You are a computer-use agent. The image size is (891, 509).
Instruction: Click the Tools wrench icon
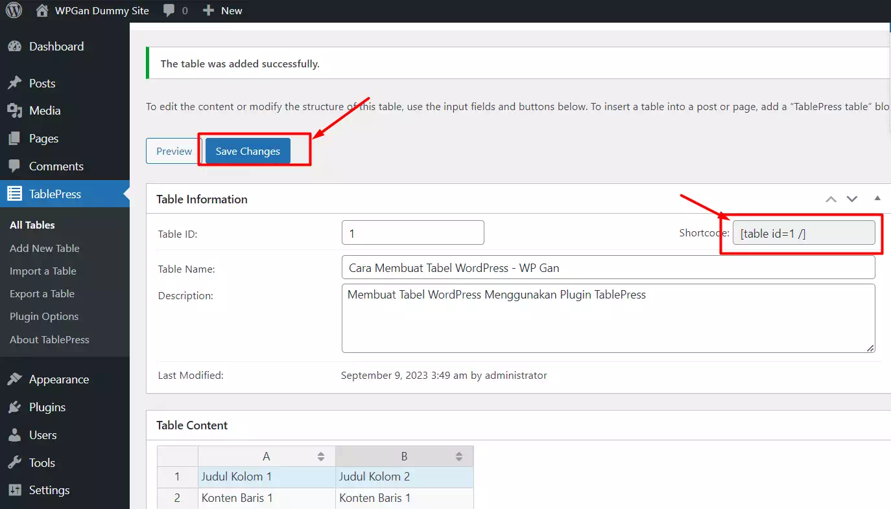coord(15,463)
